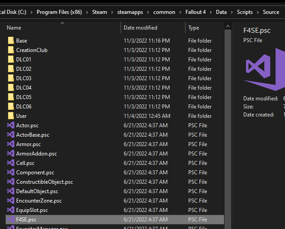
Task: Click the Component.psc file icon
Action: pyautogui.click(x=11, y=173)
